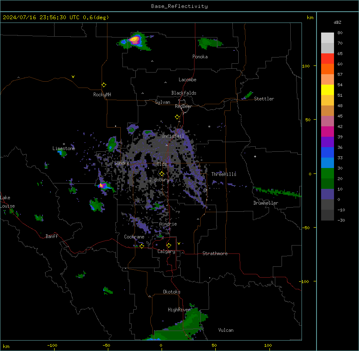The image size is (359, 351).
Task: Click the Olds town label
Action: [x=162, y=164]
